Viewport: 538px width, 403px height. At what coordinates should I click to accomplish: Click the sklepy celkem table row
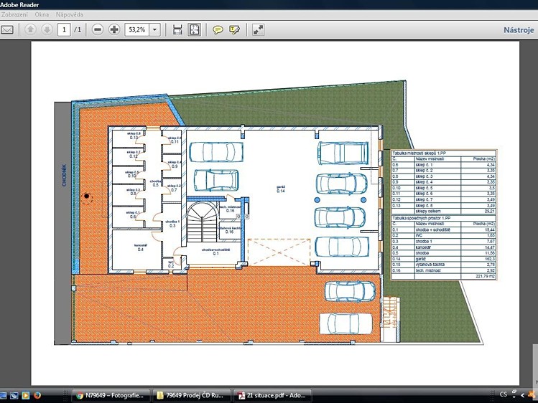pos(444,212)
